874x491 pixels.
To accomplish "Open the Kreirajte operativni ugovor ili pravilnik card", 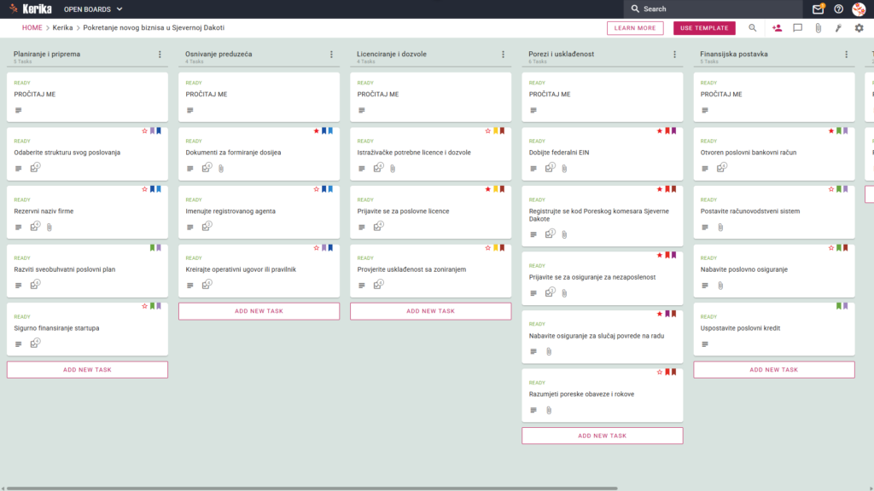I will [259, 271].
